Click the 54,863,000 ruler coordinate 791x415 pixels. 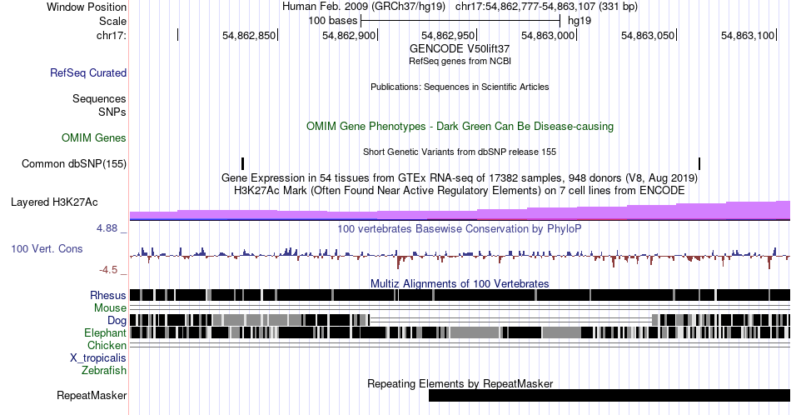coord(548,35)
